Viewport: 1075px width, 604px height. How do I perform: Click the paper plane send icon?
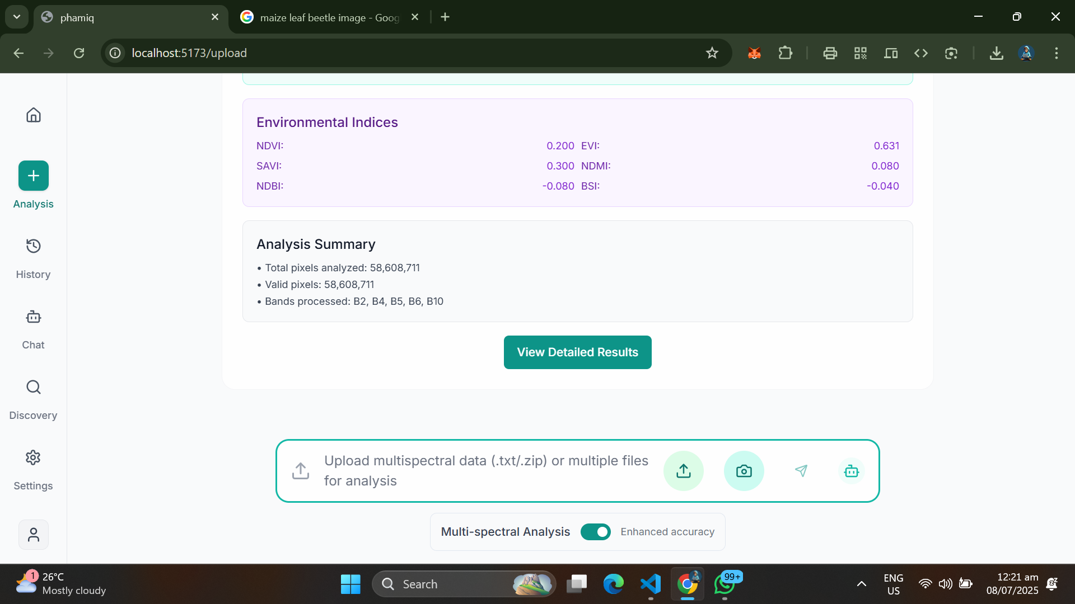click(801, 471)
